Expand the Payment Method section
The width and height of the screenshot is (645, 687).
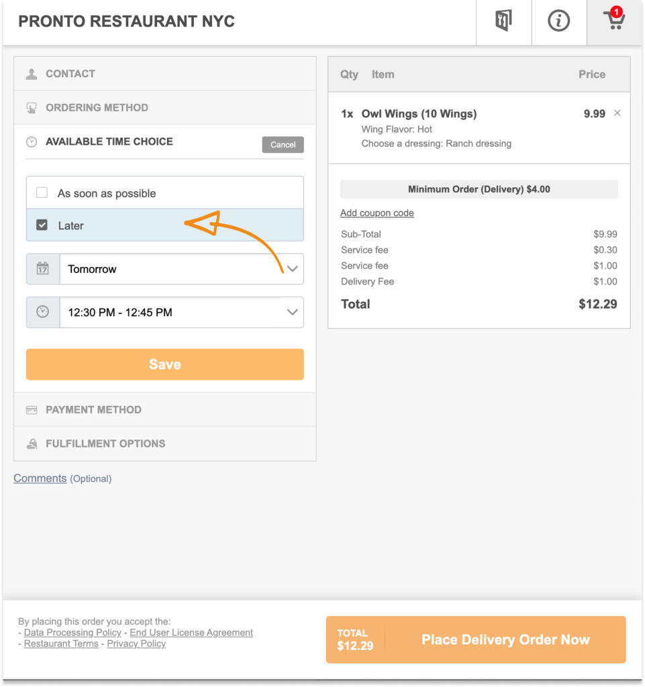(93, 410)
